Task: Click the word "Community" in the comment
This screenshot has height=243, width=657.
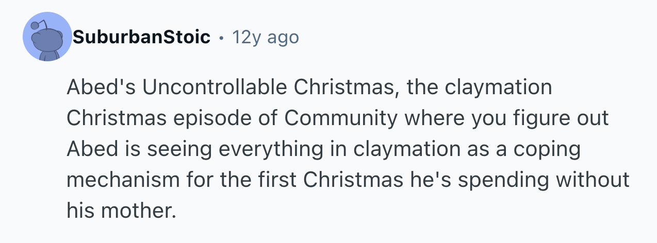Action: pos(341,118)
